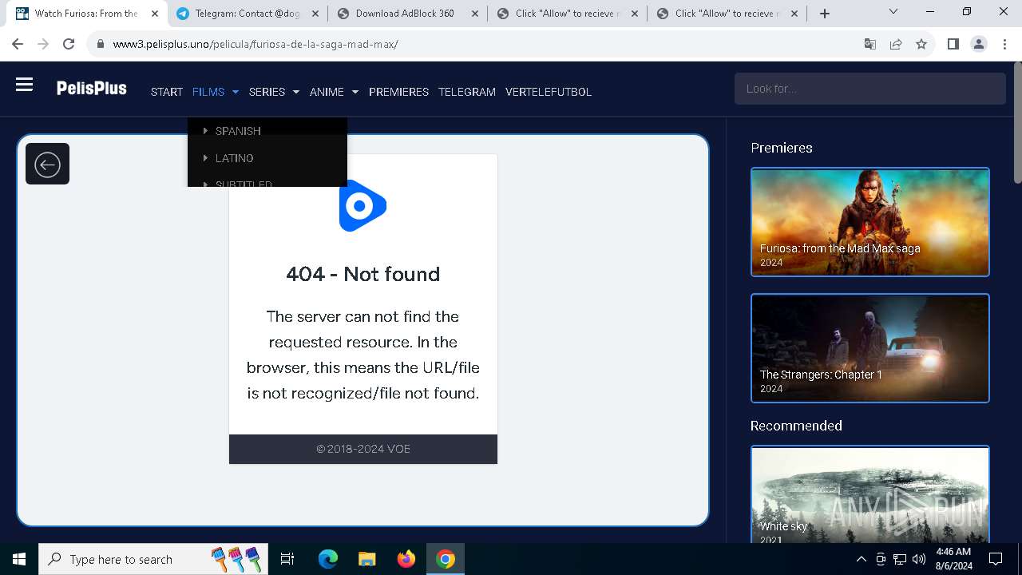
Task: Open the PelisPlus hamburger menu
Action: click(24, 85)
